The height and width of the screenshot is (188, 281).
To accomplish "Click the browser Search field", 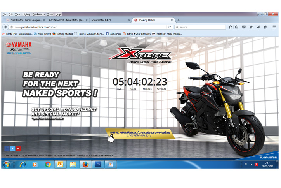I will pos(200,27).
